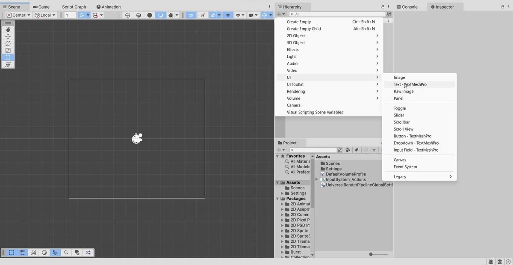Expand the InputSystem_Actions asset
This screenshot has height=265, width=513.
coord(317,179)
